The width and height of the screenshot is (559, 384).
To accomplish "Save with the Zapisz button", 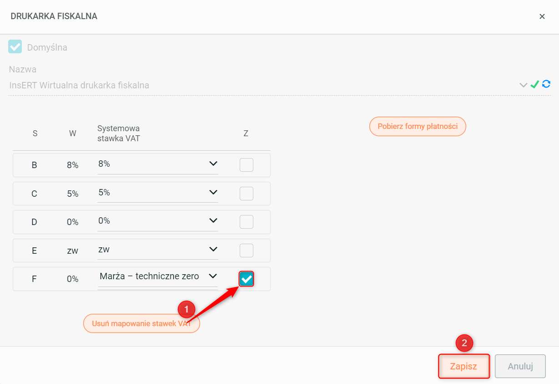I will (x=463, y=366).
